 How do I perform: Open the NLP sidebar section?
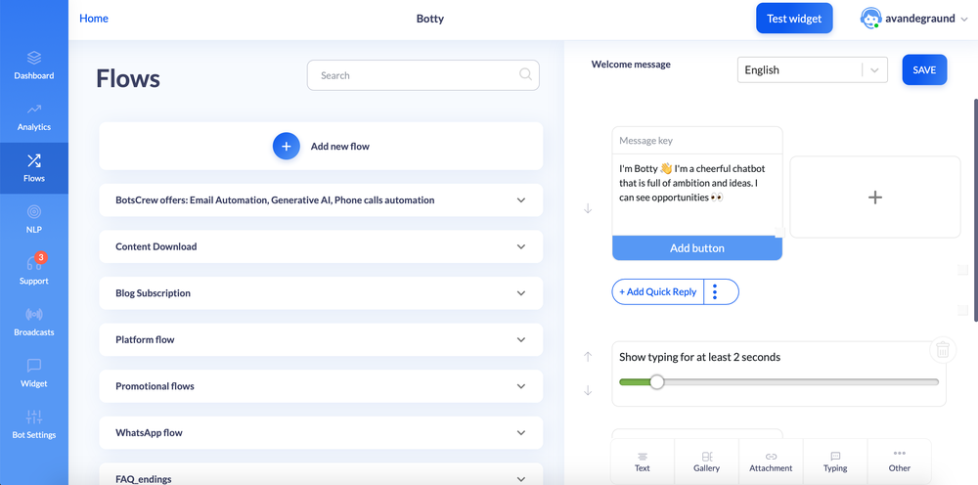33,219
